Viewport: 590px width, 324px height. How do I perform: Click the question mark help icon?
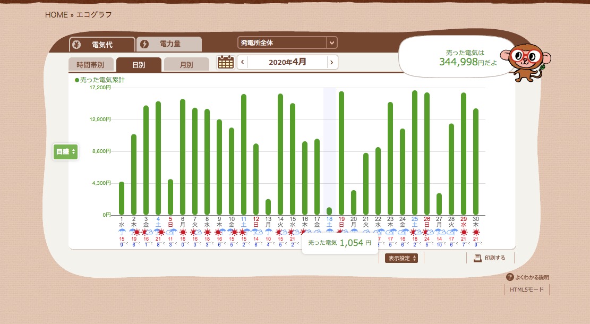510,277
